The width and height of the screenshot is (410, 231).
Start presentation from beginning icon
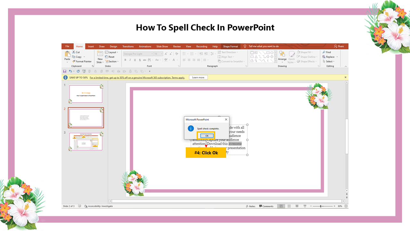(84, 71)
